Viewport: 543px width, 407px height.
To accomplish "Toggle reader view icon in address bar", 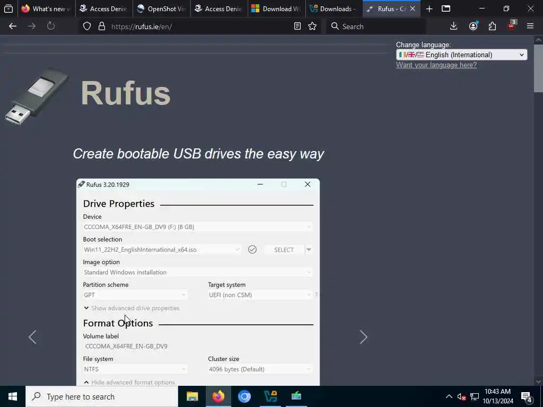I will pyautogui.click(x=297, y=26).
